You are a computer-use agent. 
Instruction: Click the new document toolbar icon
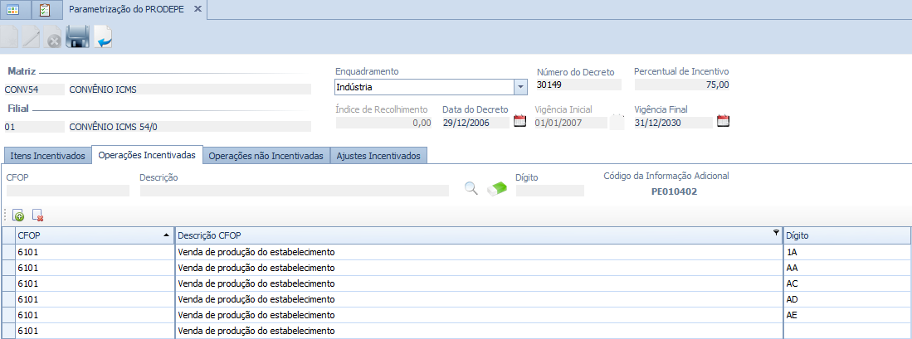coord(10,37)
